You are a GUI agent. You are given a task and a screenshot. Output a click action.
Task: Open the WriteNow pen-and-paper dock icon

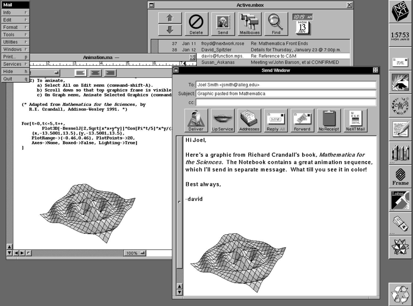(400, 129)
